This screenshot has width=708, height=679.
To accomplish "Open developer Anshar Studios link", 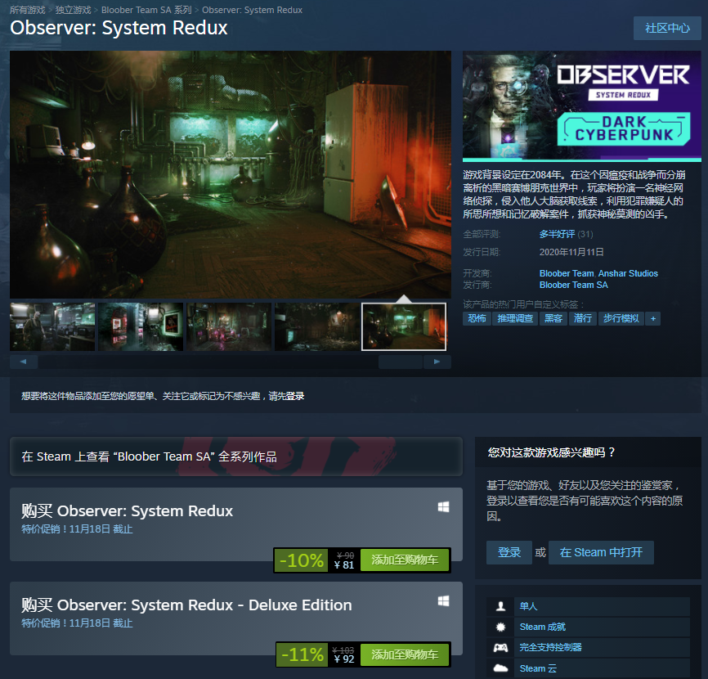I will tap(628, 273).
